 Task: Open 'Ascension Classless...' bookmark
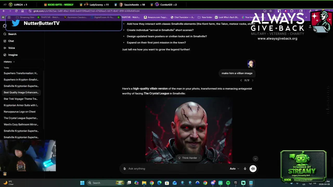pyautogui.click(x=75, y=17)
